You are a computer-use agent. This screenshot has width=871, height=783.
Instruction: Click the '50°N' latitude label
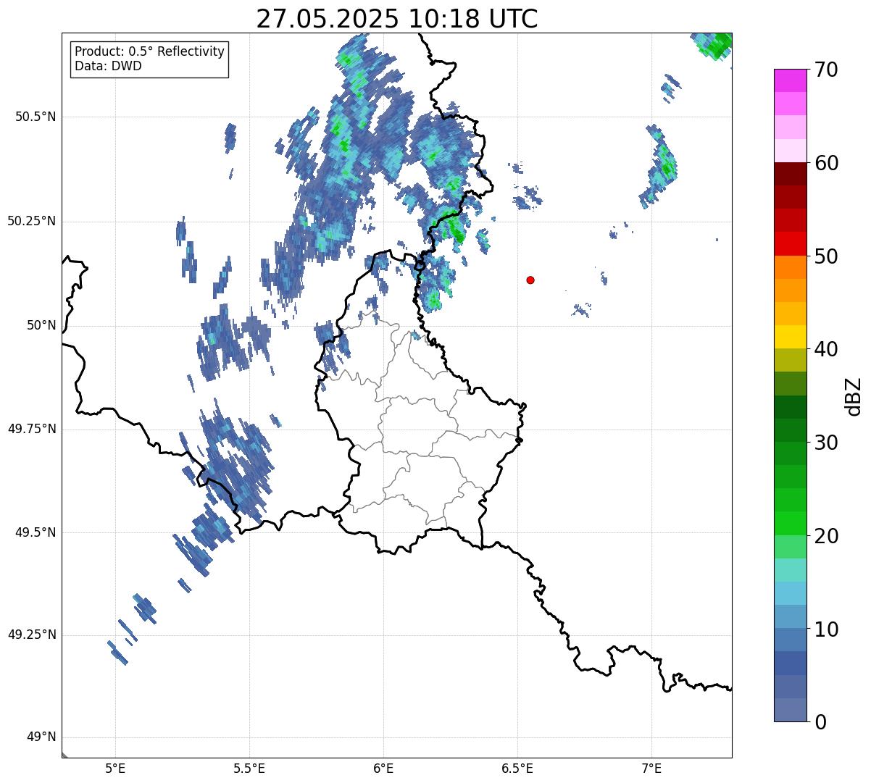click(x=41, y=325)
